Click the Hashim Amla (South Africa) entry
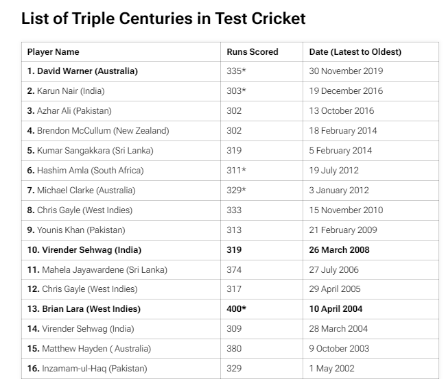The width and height of the screenshot is (446, 379). tap(85, 171)
